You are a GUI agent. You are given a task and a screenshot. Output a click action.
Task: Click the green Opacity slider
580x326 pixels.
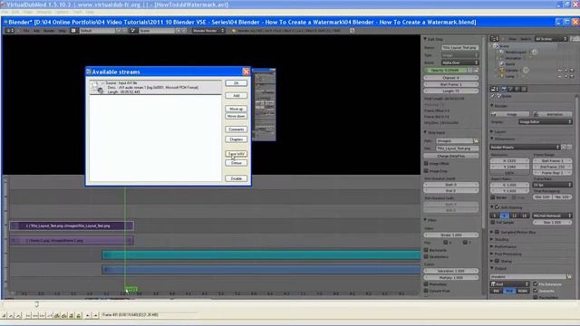[445, 71]
